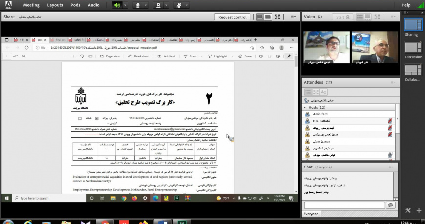Open the Help menu
Image resolution: width=425 pixels, height=224 pixels.
click(x=406, y=5)
